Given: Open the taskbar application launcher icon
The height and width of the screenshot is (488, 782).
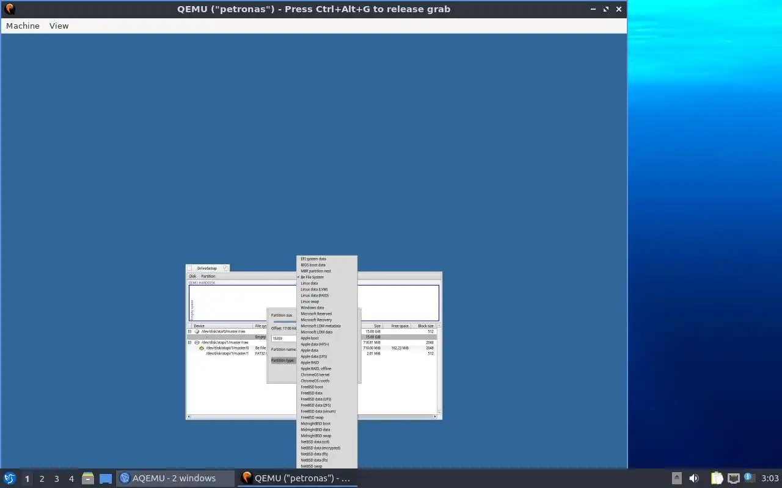Looking at the screenshot, I should pos(9,478).
